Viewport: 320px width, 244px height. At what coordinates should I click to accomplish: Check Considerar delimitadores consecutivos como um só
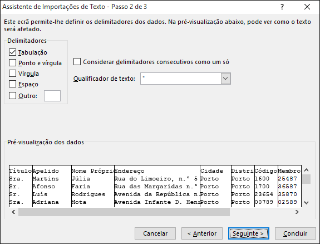point(77,62)
